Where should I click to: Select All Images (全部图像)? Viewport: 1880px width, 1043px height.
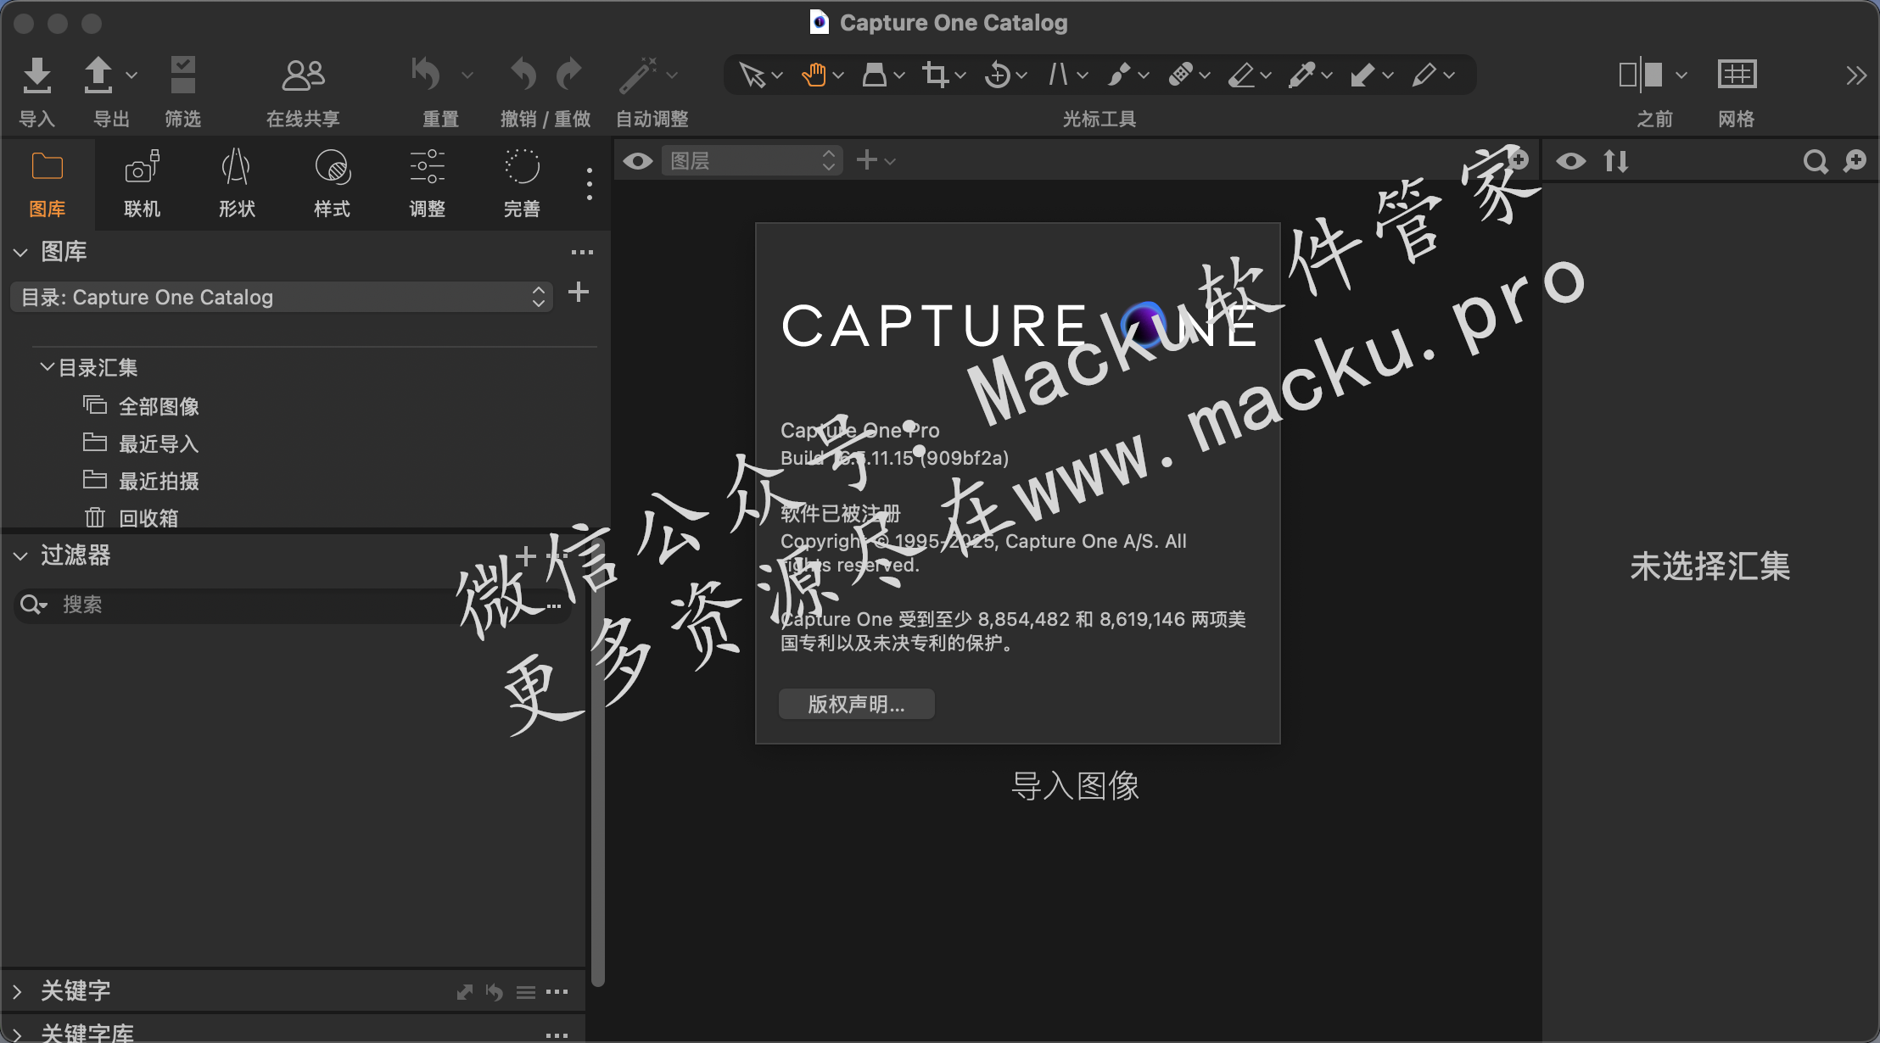pos(159,406)
